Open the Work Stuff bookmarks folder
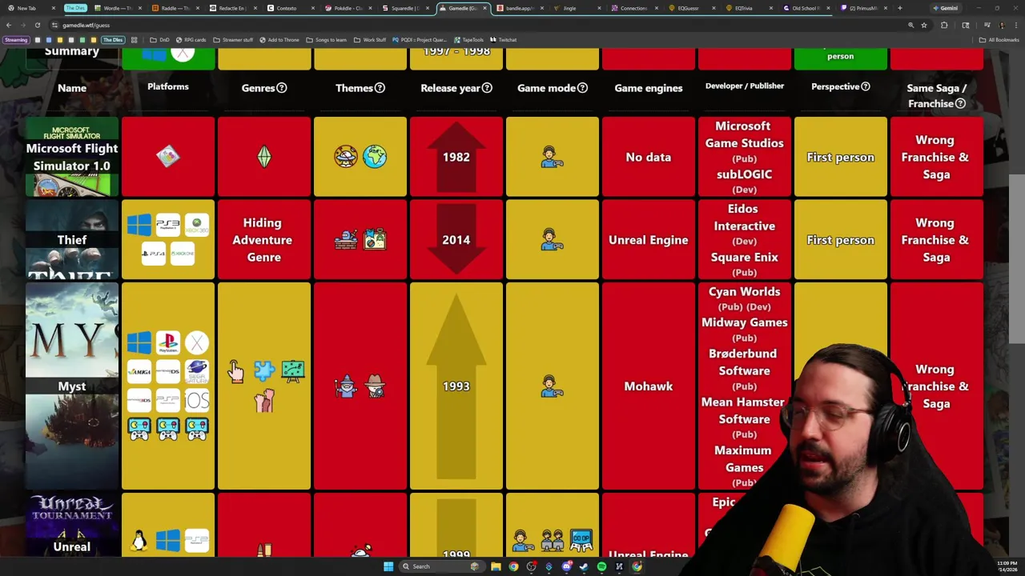The height and width of the screenshot is (576, 1025). (x=370, y=40)
